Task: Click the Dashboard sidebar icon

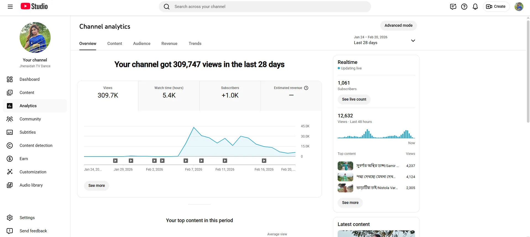Action: [10, 79]
